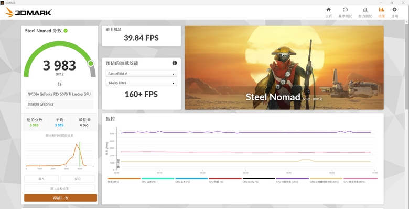Screen dimensions: 409x209
Task: Click the 160+ FPS estimated value
Action: pyautogui.click(x=141, y=94)
